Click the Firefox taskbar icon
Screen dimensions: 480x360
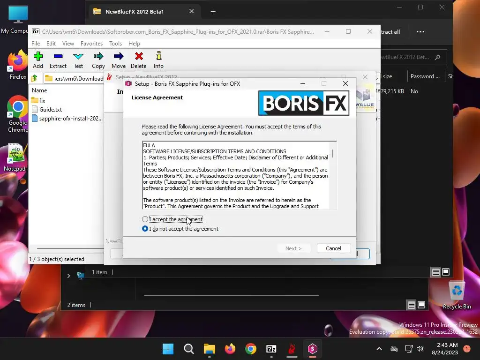point(230,349)
